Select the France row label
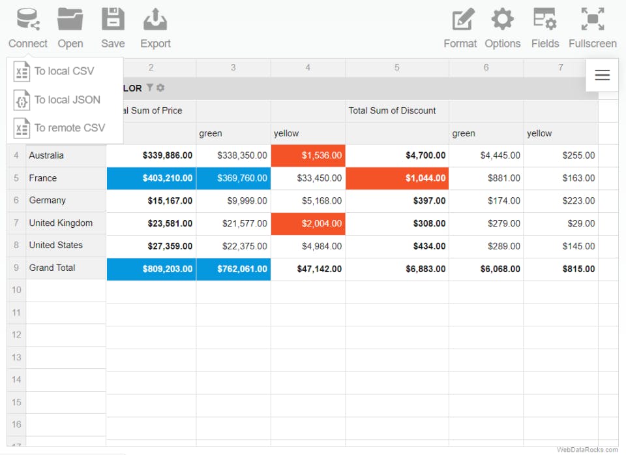The image size is (626, 455). tap(43, 178)
